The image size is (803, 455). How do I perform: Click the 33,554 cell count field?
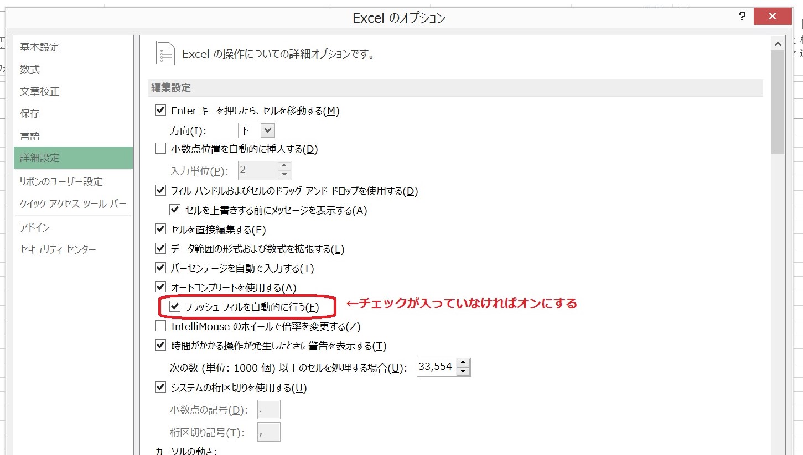click(437, 367)
